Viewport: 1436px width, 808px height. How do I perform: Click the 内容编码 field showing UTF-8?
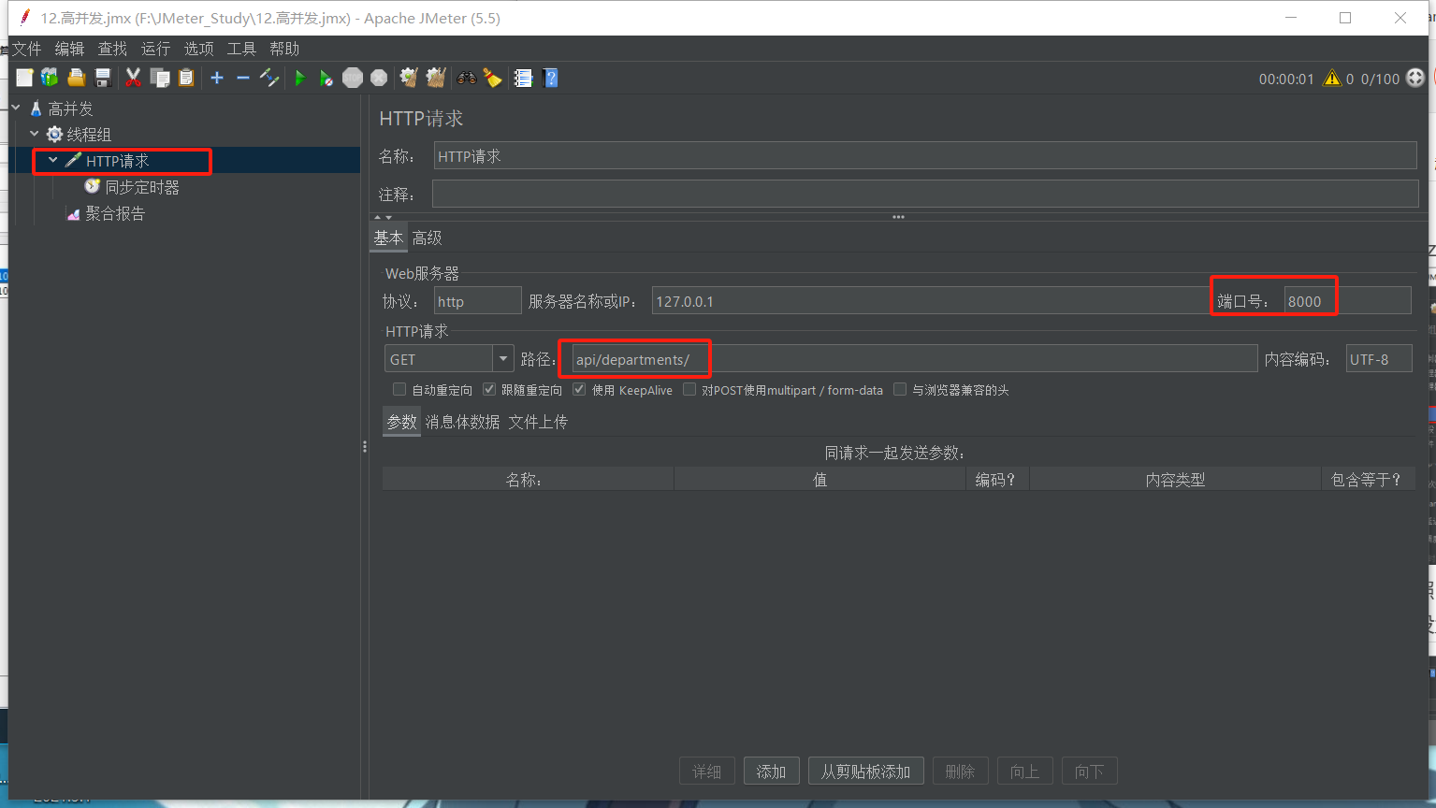(1379, 359)
